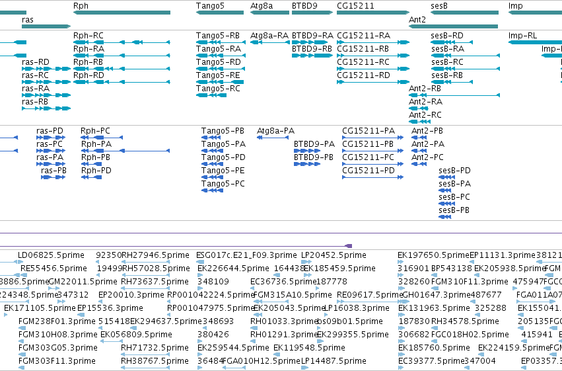Screen dimensions: 562x371
Task: Select protein feature Ant2-PB
Action: coord(419,138)
